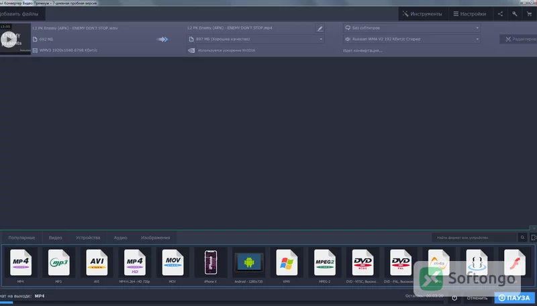Pick the Flash format icon
Image resolution: width=537 pixels, height=306 pixels.
tap(515, 262)
